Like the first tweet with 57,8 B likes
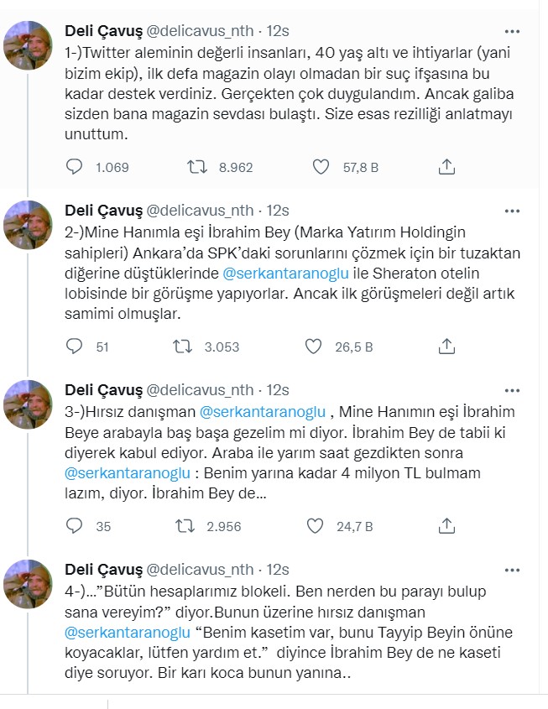The height and width of the screenshot is (709, 548). point(320,167)
